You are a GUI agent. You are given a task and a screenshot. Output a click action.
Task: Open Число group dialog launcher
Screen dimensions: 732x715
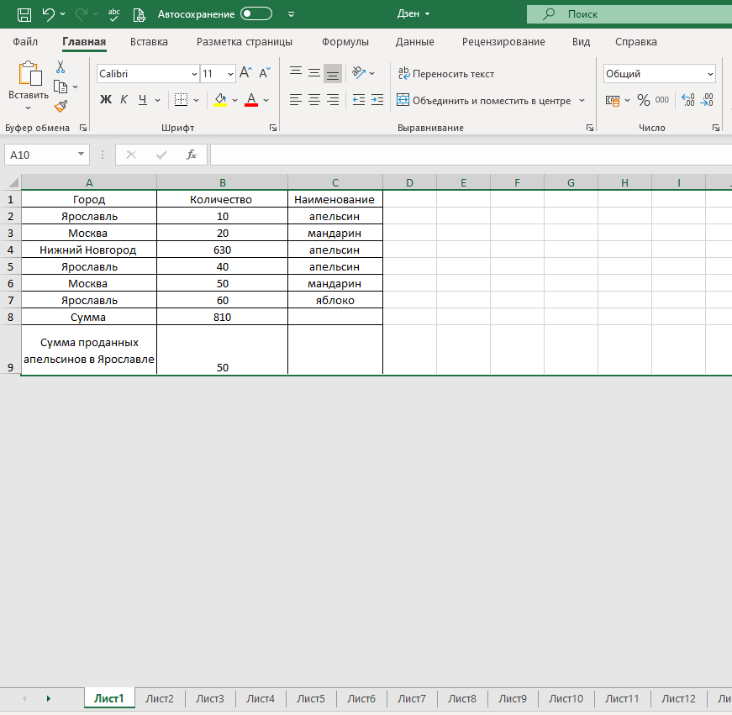(x=716, y=128)
